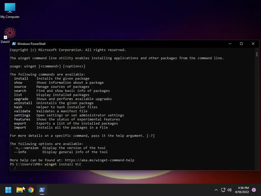Minimize the Windows PowerShell window

click(230, 44)
